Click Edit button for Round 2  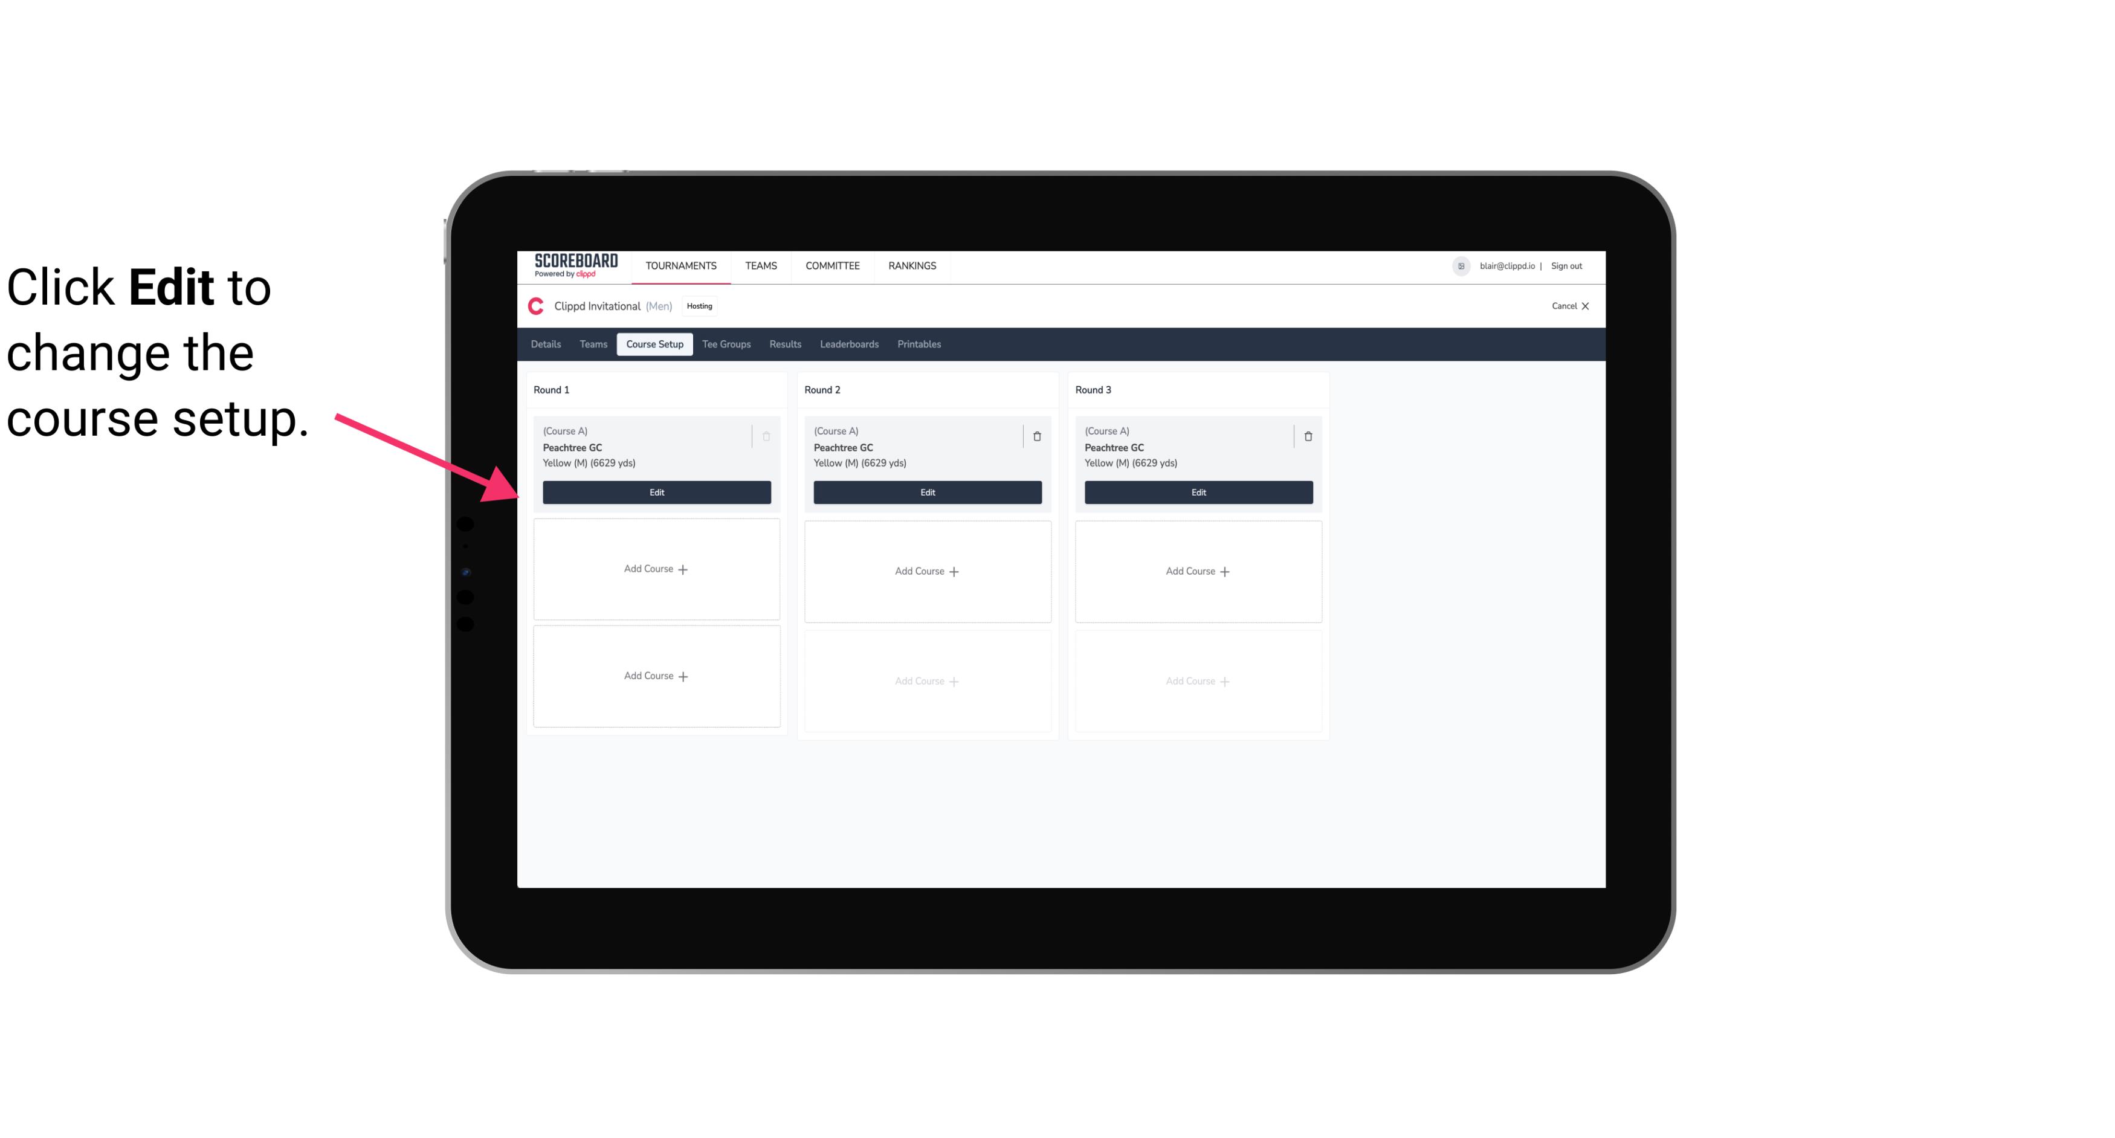[927, 491]
